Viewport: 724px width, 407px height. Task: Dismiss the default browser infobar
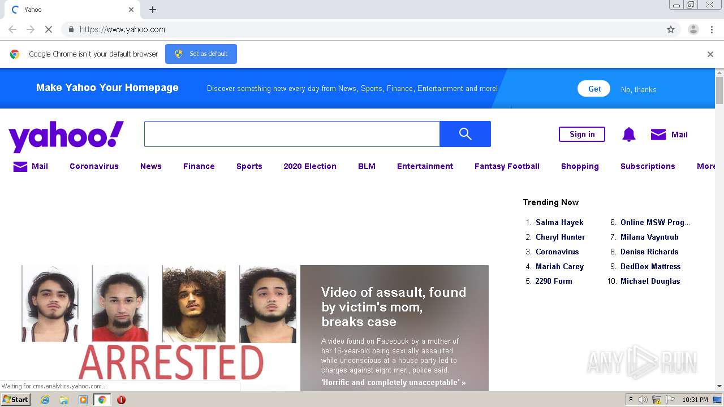(710, 54)
